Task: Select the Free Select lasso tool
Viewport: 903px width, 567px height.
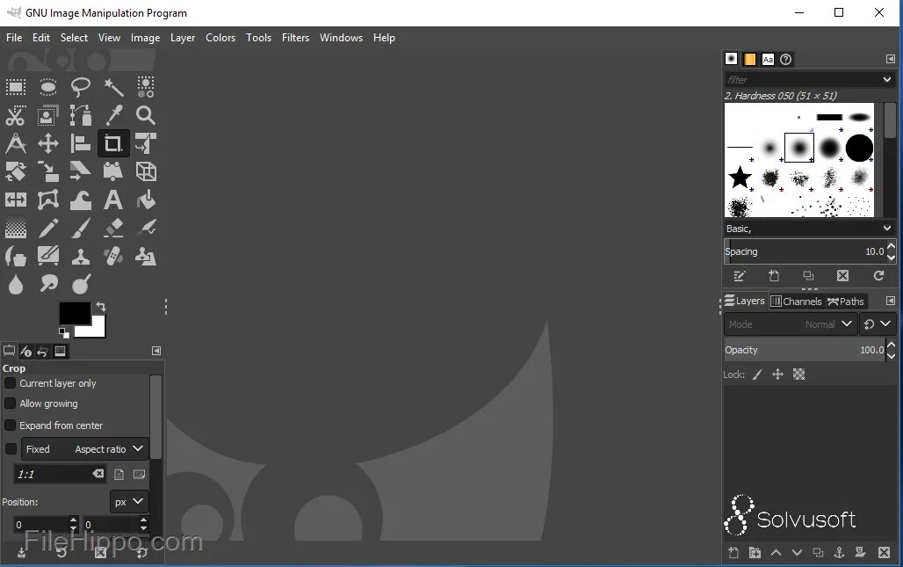Action: pos(81,87)
